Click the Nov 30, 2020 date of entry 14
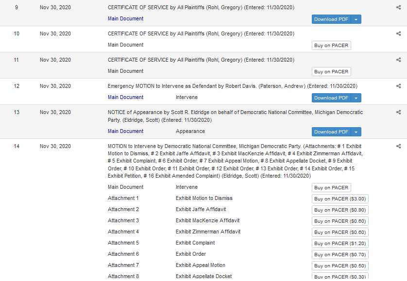The height and width of the screenshot is (281, 407). (55, 147)
